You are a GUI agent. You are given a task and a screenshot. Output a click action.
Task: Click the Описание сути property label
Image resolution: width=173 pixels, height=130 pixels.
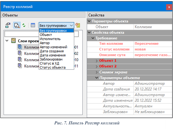[x=112, y=55]
